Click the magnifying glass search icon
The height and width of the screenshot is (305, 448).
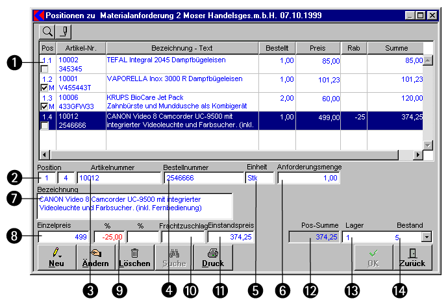(x=47, y=32)
